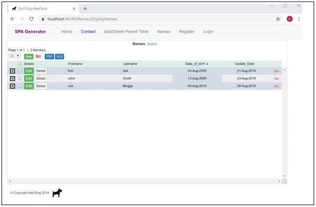Check the checkbox for the Joe row
The width and height of the screenshot is (316, 207).
tap(20, 86)
